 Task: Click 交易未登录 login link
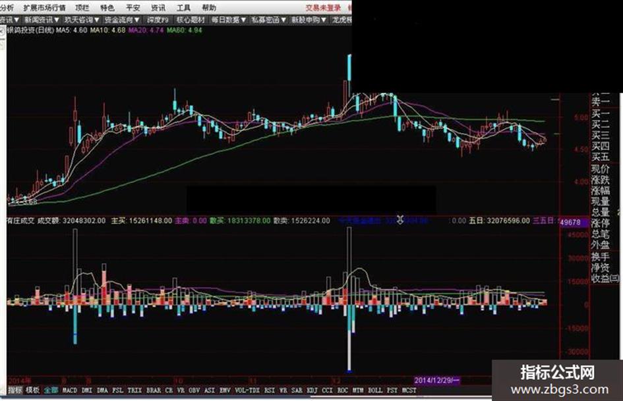point(323,7)
